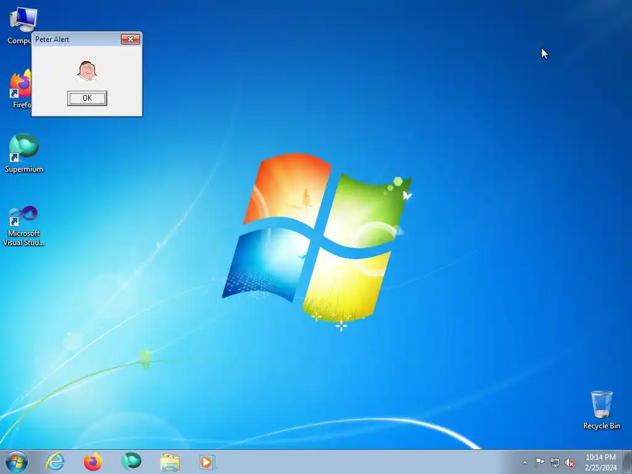
Task: Click the Show desktop button
Action: pyautogui.click(x=628, y=462)
